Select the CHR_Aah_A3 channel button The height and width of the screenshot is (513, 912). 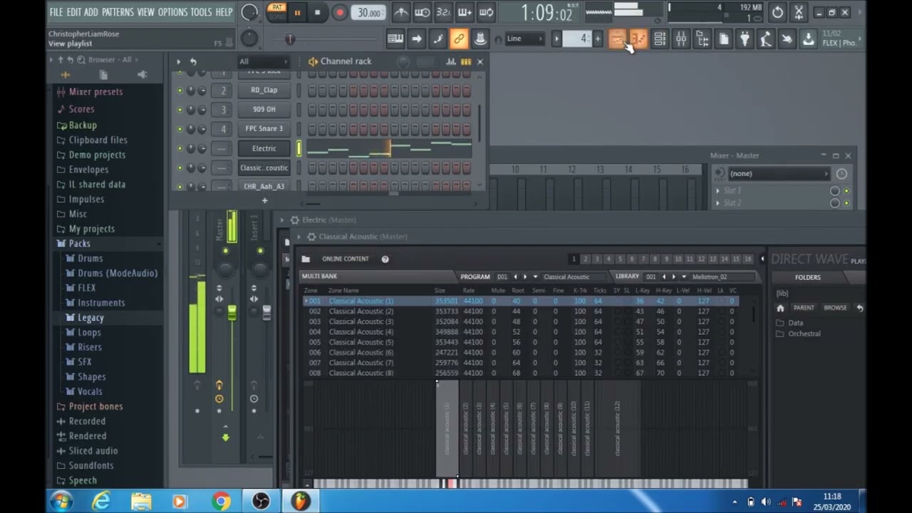(x=264, y=186)
